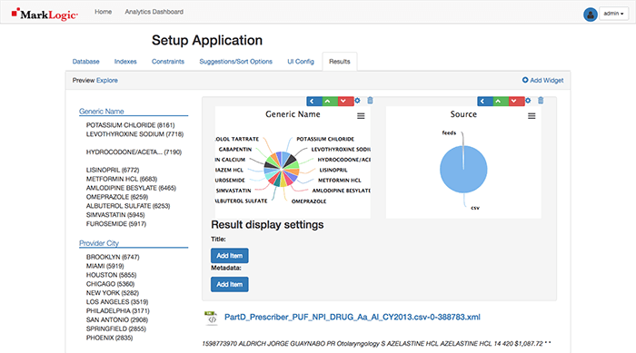Select LISINOPRIL (6772) facet value
Screen dimensions: 636x353
tap(113, 170)
